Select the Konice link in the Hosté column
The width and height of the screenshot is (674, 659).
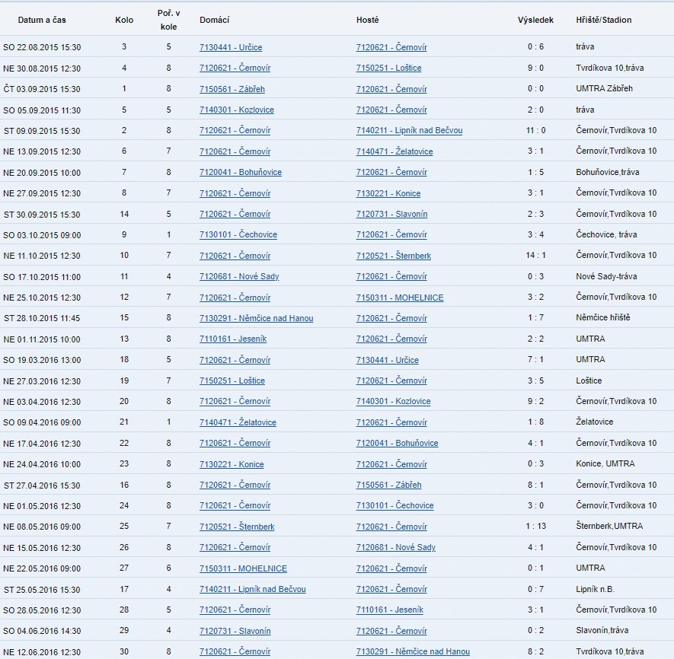pos(388,193)
